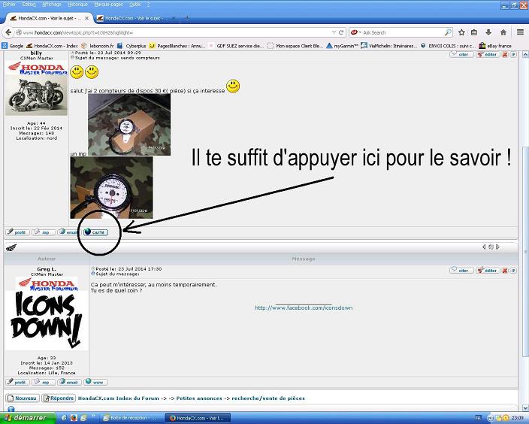Click the search magnifier icon
The image size is (529, 424).
448,32
